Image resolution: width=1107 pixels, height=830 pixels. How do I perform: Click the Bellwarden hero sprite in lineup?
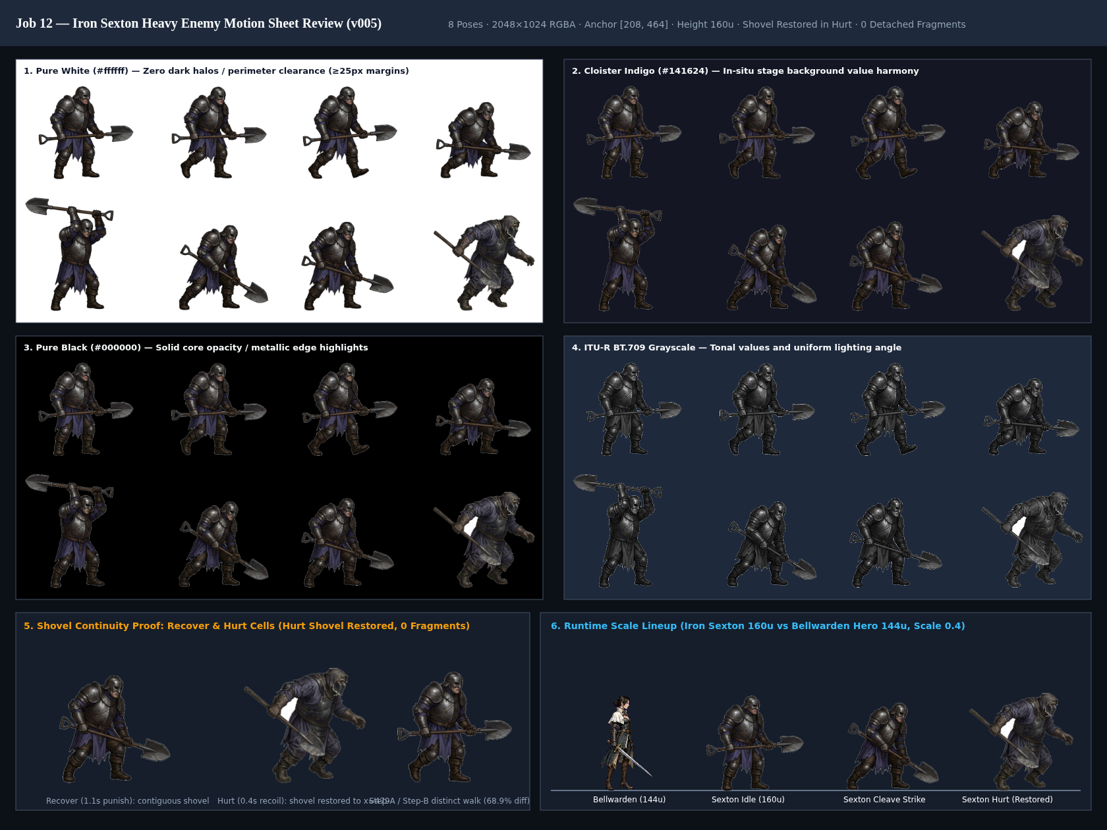click(625, 742)
